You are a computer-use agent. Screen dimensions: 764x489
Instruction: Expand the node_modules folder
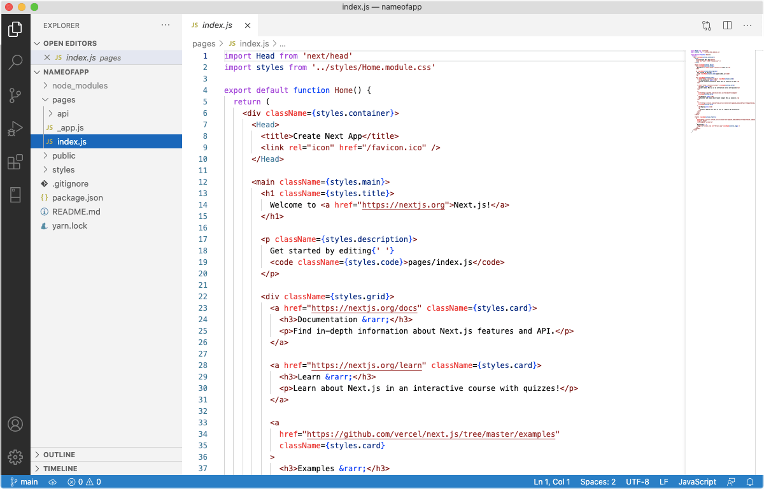point(80,85)
